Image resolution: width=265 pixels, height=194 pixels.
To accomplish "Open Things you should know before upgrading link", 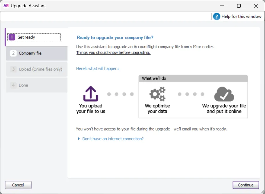I will tap(113, 52).
